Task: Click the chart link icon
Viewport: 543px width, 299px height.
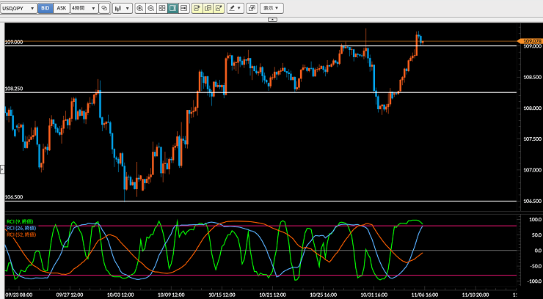Action: [104, 8]
